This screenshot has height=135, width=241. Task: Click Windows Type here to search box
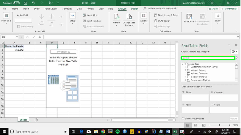tap(38, 131)
